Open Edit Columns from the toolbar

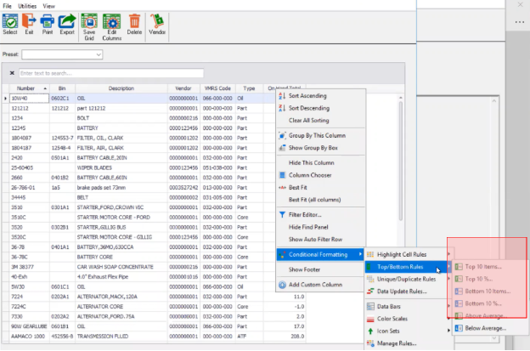point(111,24)
